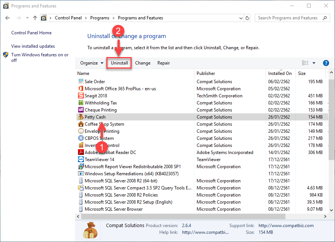Viewport: 335px width, 242px height.
Task: Open the recent locations dropdown
Action: click(x=27, y=18)
